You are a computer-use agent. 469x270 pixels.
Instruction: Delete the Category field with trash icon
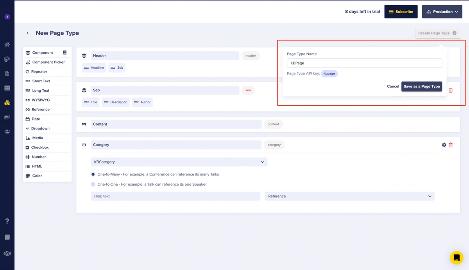pyautogui.click(x=451, y=145)
